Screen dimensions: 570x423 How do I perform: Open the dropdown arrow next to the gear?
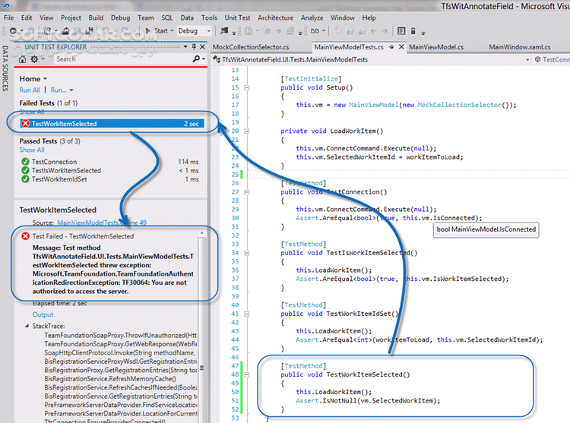43,58
